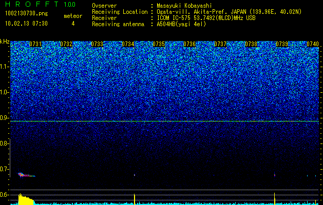This screenshot has height=205, width=323.
Task: Click the 0736 time marker
Action: [189, 44]
